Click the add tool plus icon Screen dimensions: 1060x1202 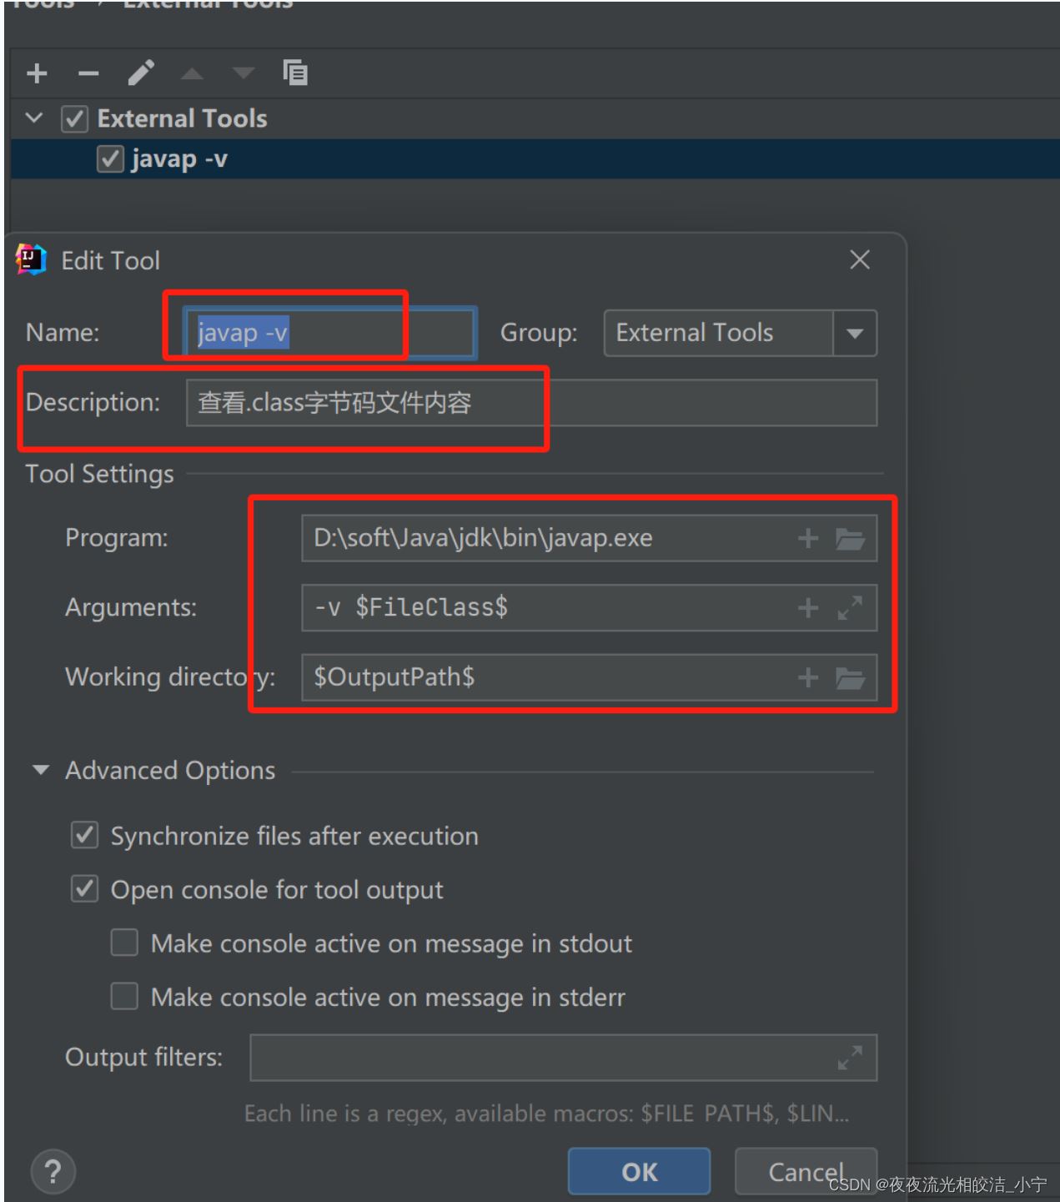(37, 73)
